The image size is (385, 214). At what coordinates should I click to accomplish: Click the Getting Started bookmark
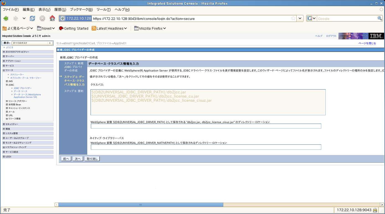(74, 28)
